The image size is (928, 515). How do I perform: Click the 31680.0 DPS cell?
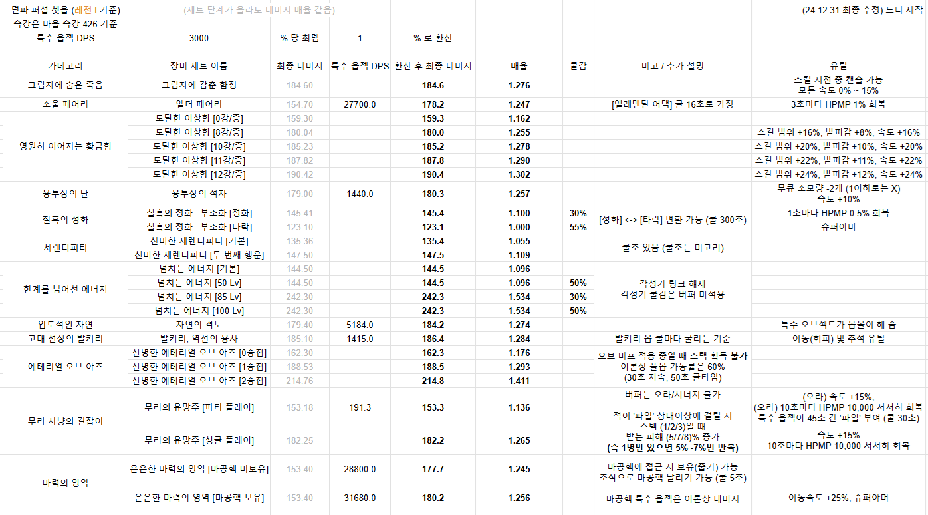pyautogui.click(x=360, y=498)
